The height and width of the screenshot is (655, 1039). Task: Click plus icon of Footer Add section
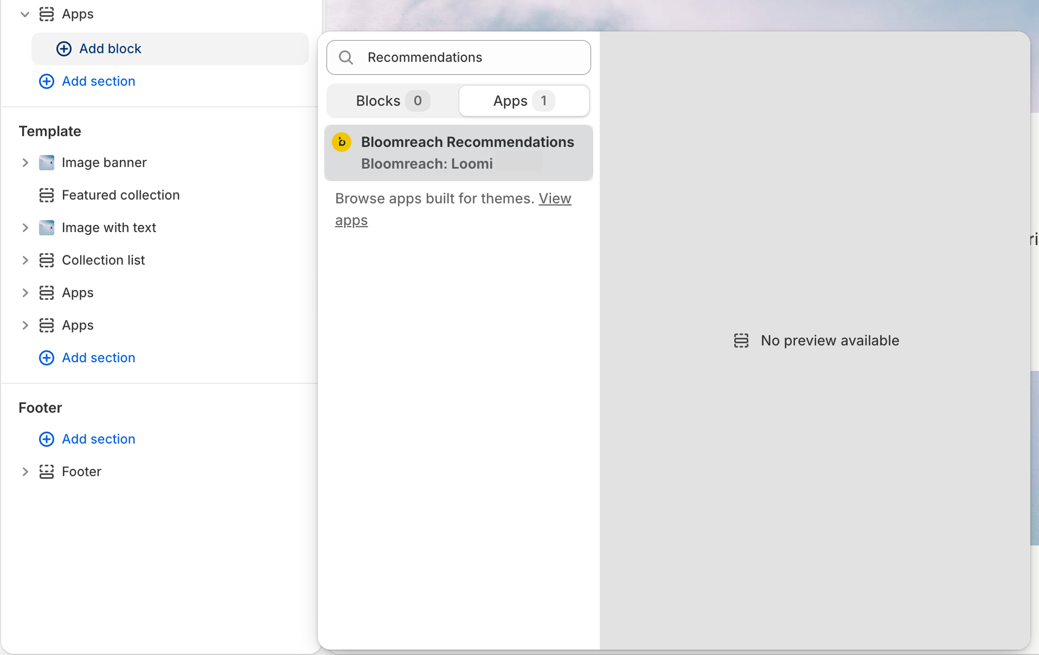(x=47, y=439)
